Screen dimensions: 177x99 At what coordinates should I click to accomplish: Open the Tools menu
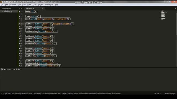tap(35, 5)
